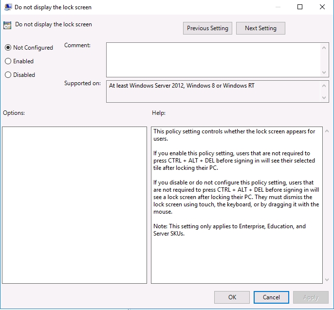Screen dimensions: 334x310
Task: Click the Help panel scroll down arrow
Action: point(326,279)
